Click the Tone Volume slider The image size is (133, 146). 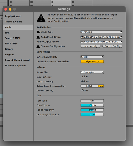[92, 105]
